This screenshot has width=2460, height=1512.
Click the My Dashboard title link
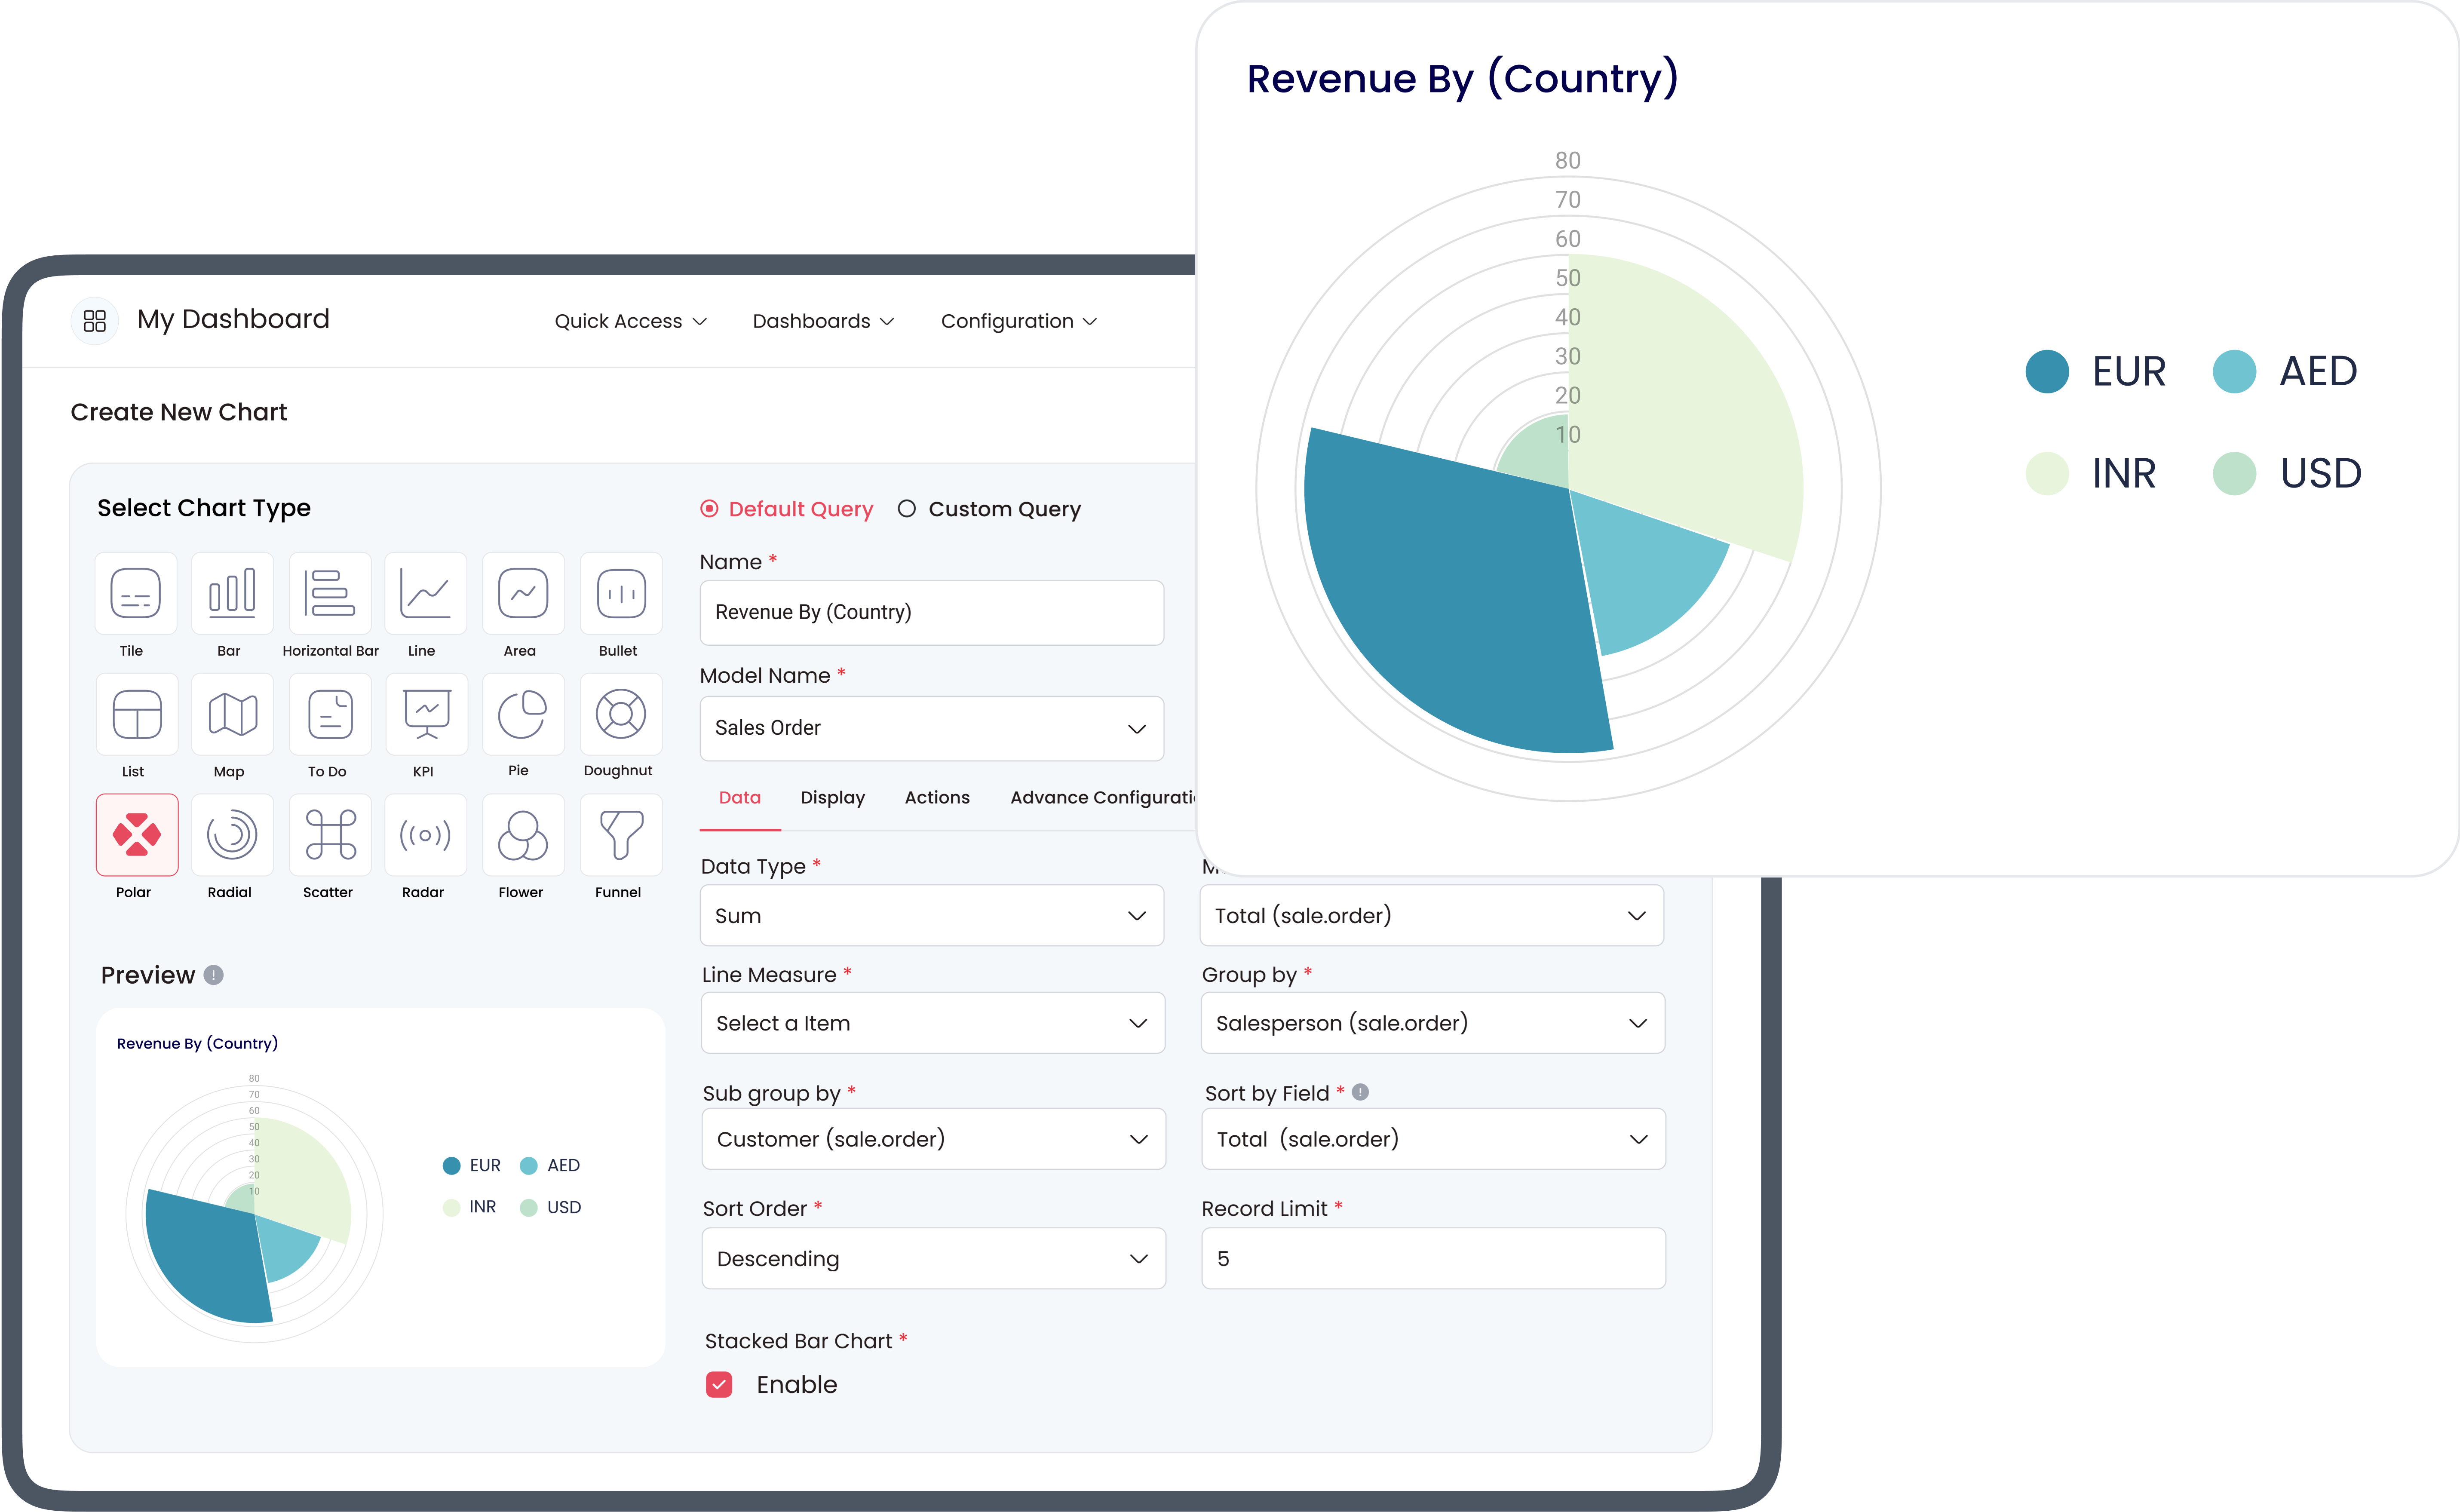pos(233,319)
